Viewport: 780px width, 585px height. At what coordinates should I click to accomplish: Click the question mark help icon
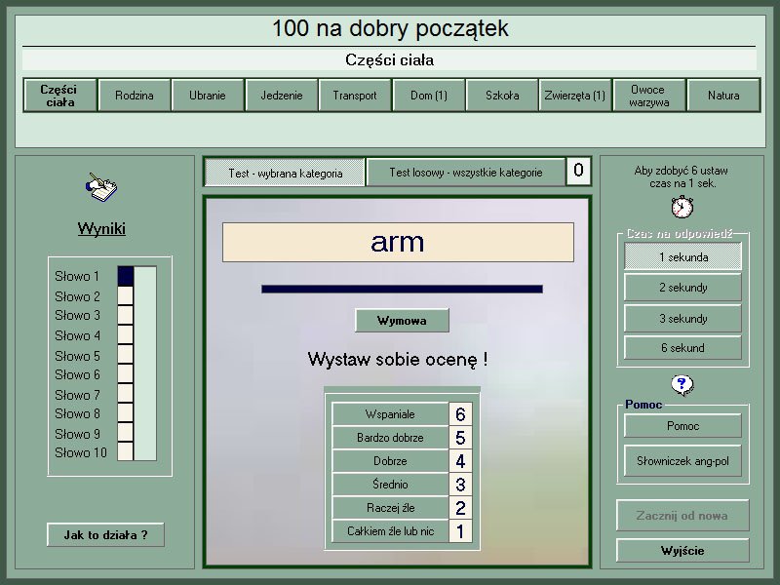(x=682, y=385)
